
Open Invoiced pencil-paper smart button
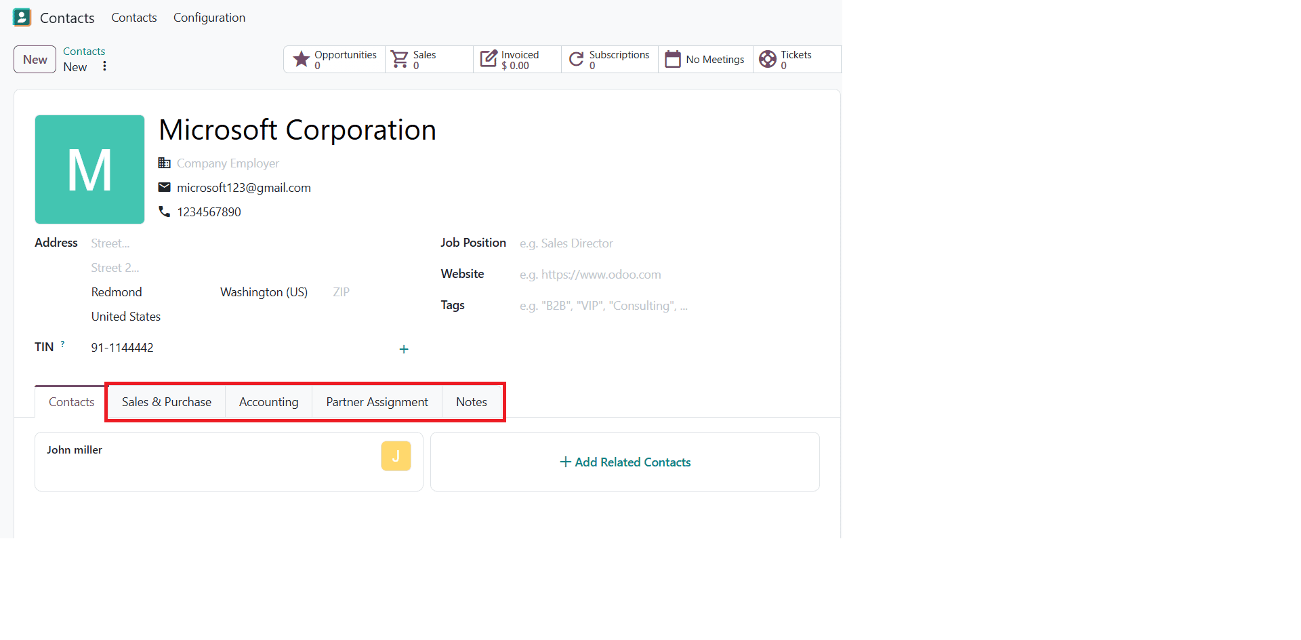pyautogui.click(x=518, y=60)
